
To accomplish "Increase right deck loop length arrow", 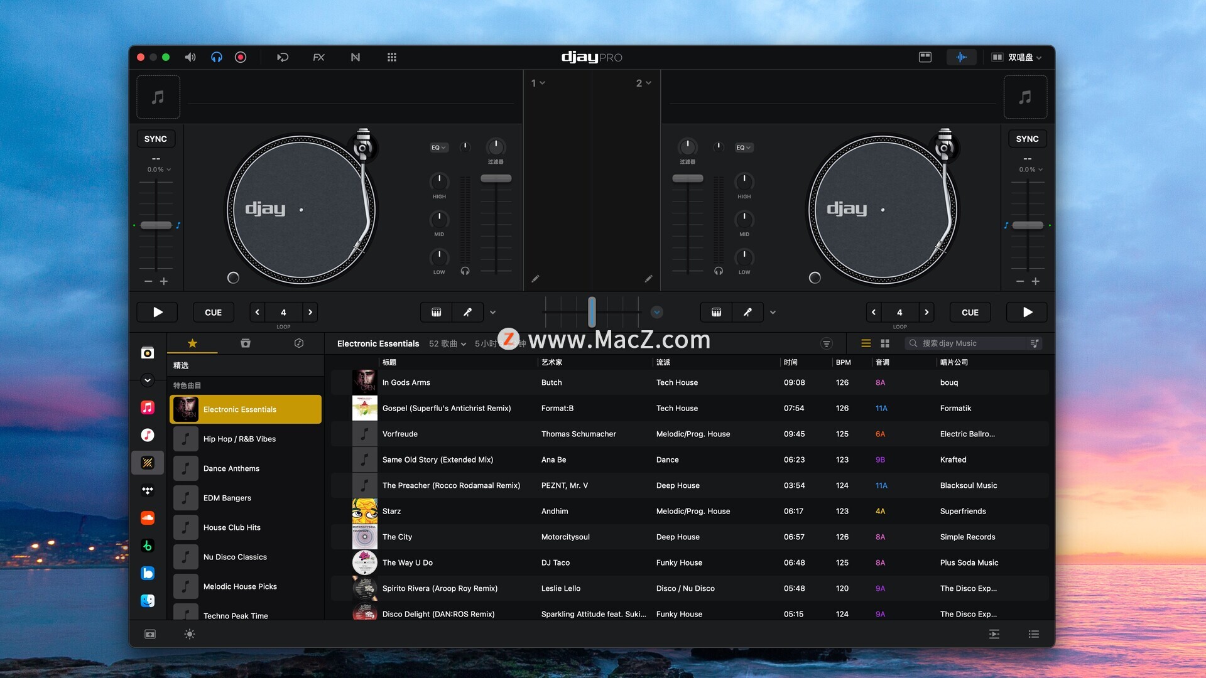I will [926, 312].
